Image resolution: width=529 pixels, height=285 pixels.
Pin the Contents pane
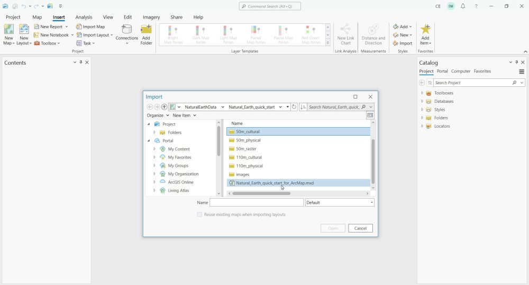(80, 62)
